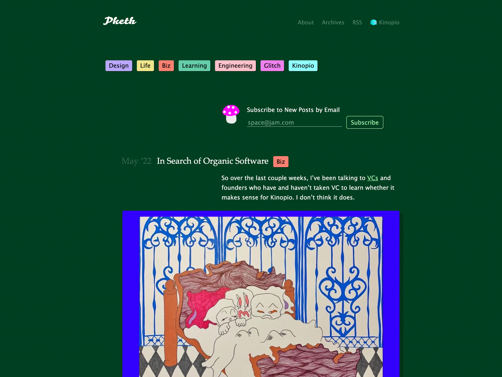The height and width of the screenshot is (377, 502).
Task: Open the About page
Action: [x=305, y=22]
